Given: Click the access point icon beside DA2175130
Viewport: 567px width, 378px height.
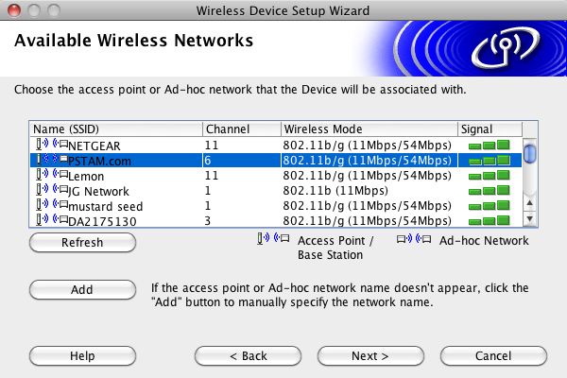Looking at the screenshot, I should click(x=52, y=219).
